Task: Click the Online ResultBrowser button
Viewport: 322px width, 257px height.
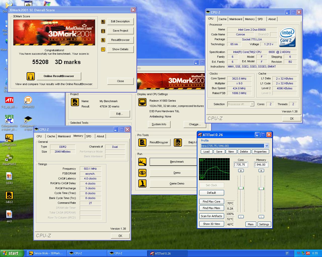Action: tap(59, 76)
